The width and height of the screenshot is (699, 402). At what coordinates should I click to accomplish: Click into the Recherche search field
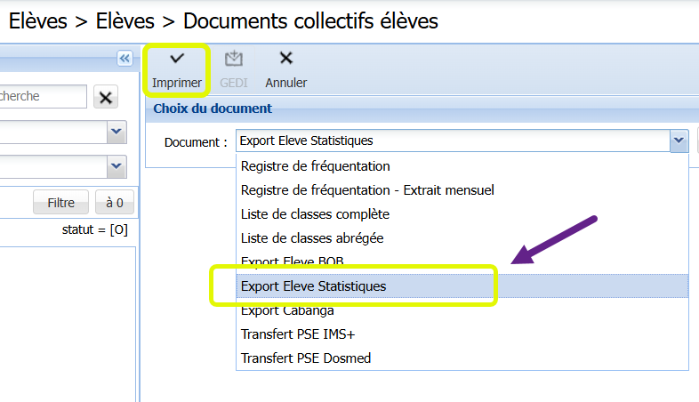(x=44, y=96)
